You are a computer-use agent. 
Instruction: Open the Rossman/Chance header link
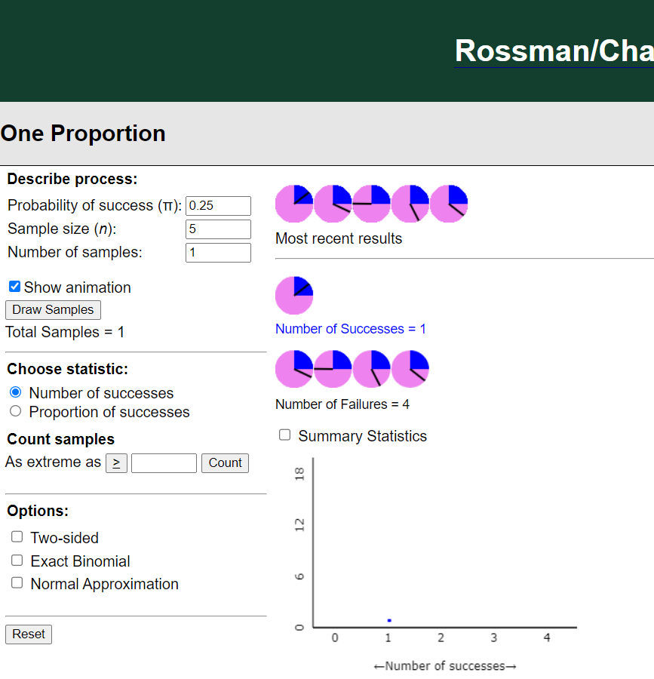(x=554, y=51)
